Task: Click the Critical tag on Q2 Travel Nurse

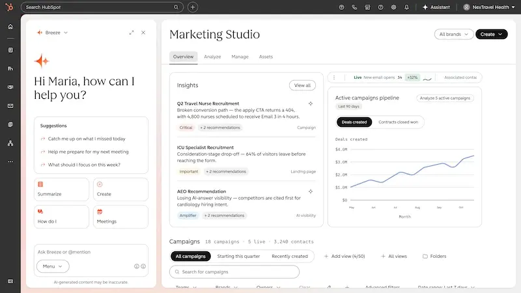Action: (186, 128)
